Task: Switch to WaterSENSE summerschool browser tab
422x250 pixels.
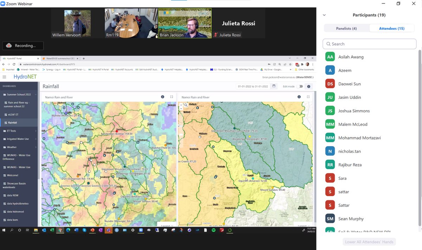Action: pos(60,58)
